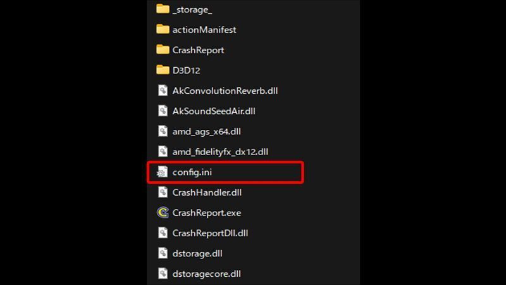Click the amd_ags_x64.dll file icon

163,131
